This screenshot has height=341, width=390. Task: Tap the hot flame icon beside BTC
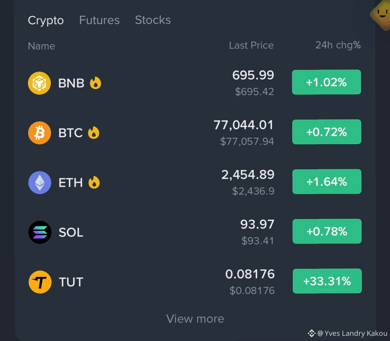pyautogui.click(x=94, y=133)
